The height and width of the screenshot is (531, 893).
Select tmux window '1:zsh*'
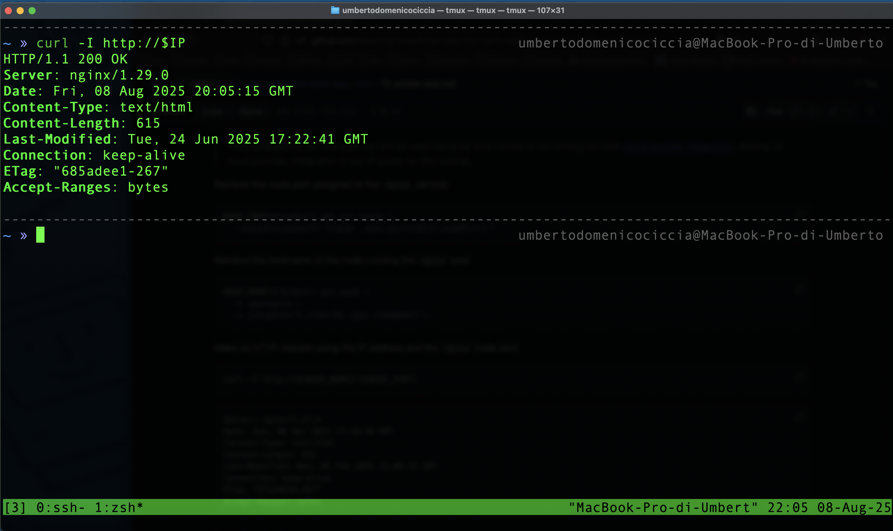[x=119, y=507]
